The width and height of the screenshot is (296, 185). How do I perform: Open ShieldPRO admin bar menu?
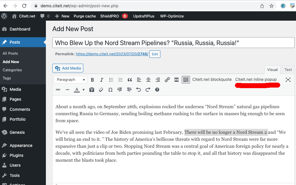pos(114,16)
